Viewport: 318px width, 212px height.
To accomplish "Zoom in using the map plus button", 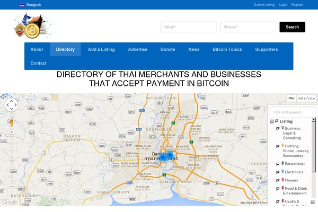I will coord(12,132).
